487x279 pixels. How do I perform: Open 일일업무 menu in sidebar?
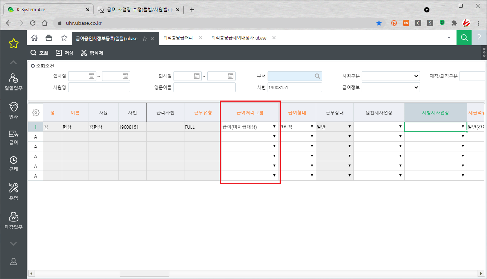tap(14, 82)
